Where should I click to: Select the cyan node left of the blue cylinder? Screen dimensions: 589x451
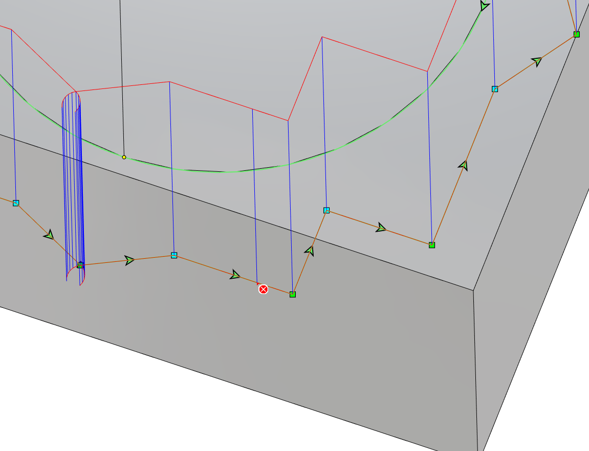click(16, 203)
